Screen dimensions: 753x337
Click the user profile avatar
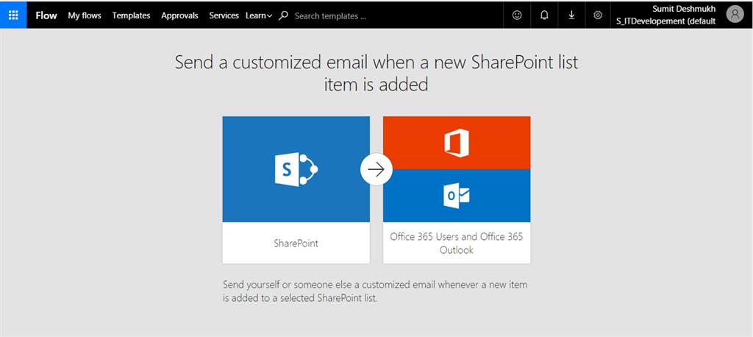pyautogui.click(x=734, y=14)
